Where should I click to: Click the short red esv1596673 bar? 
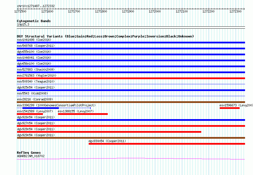(x=230, y=108)
